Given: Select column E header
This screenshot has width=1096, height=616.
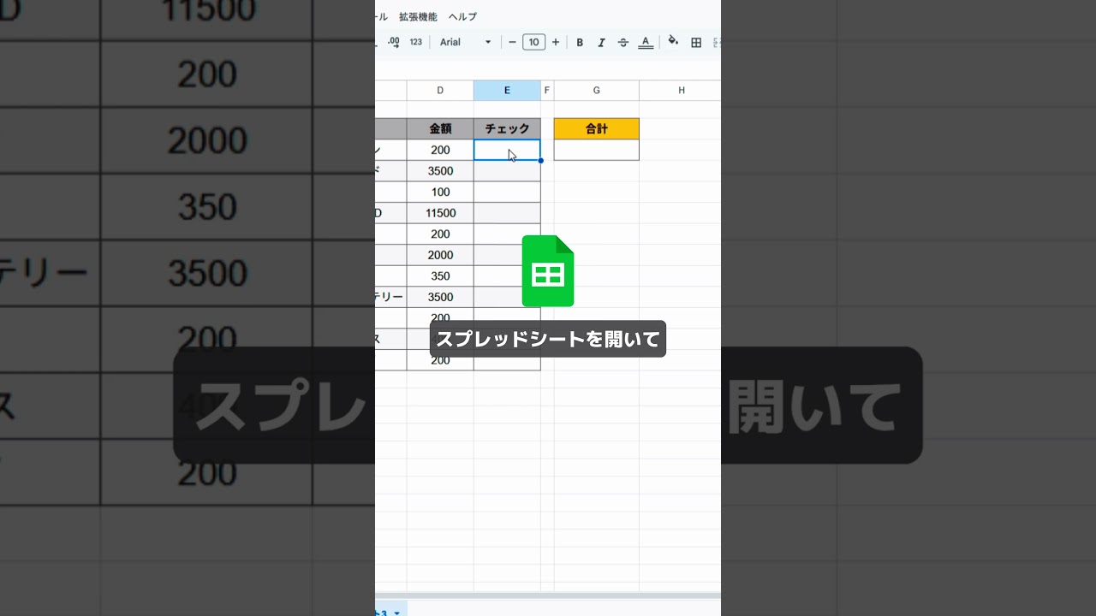Looking at the screenshot, I should [507, 91].
